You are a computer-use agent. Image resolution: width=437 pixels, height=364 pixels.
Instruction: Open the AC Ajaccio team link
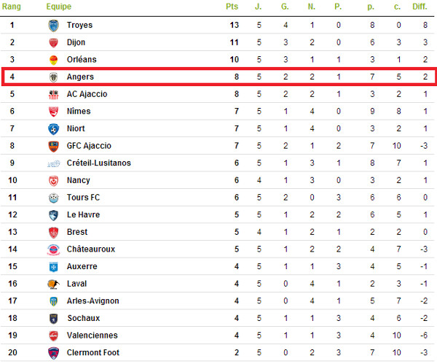pyautogui.click(x=87, y=94)
